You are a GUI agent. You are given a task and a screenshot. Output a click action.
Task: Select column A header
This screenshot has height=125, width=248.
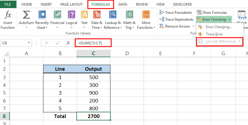(26, 53)
